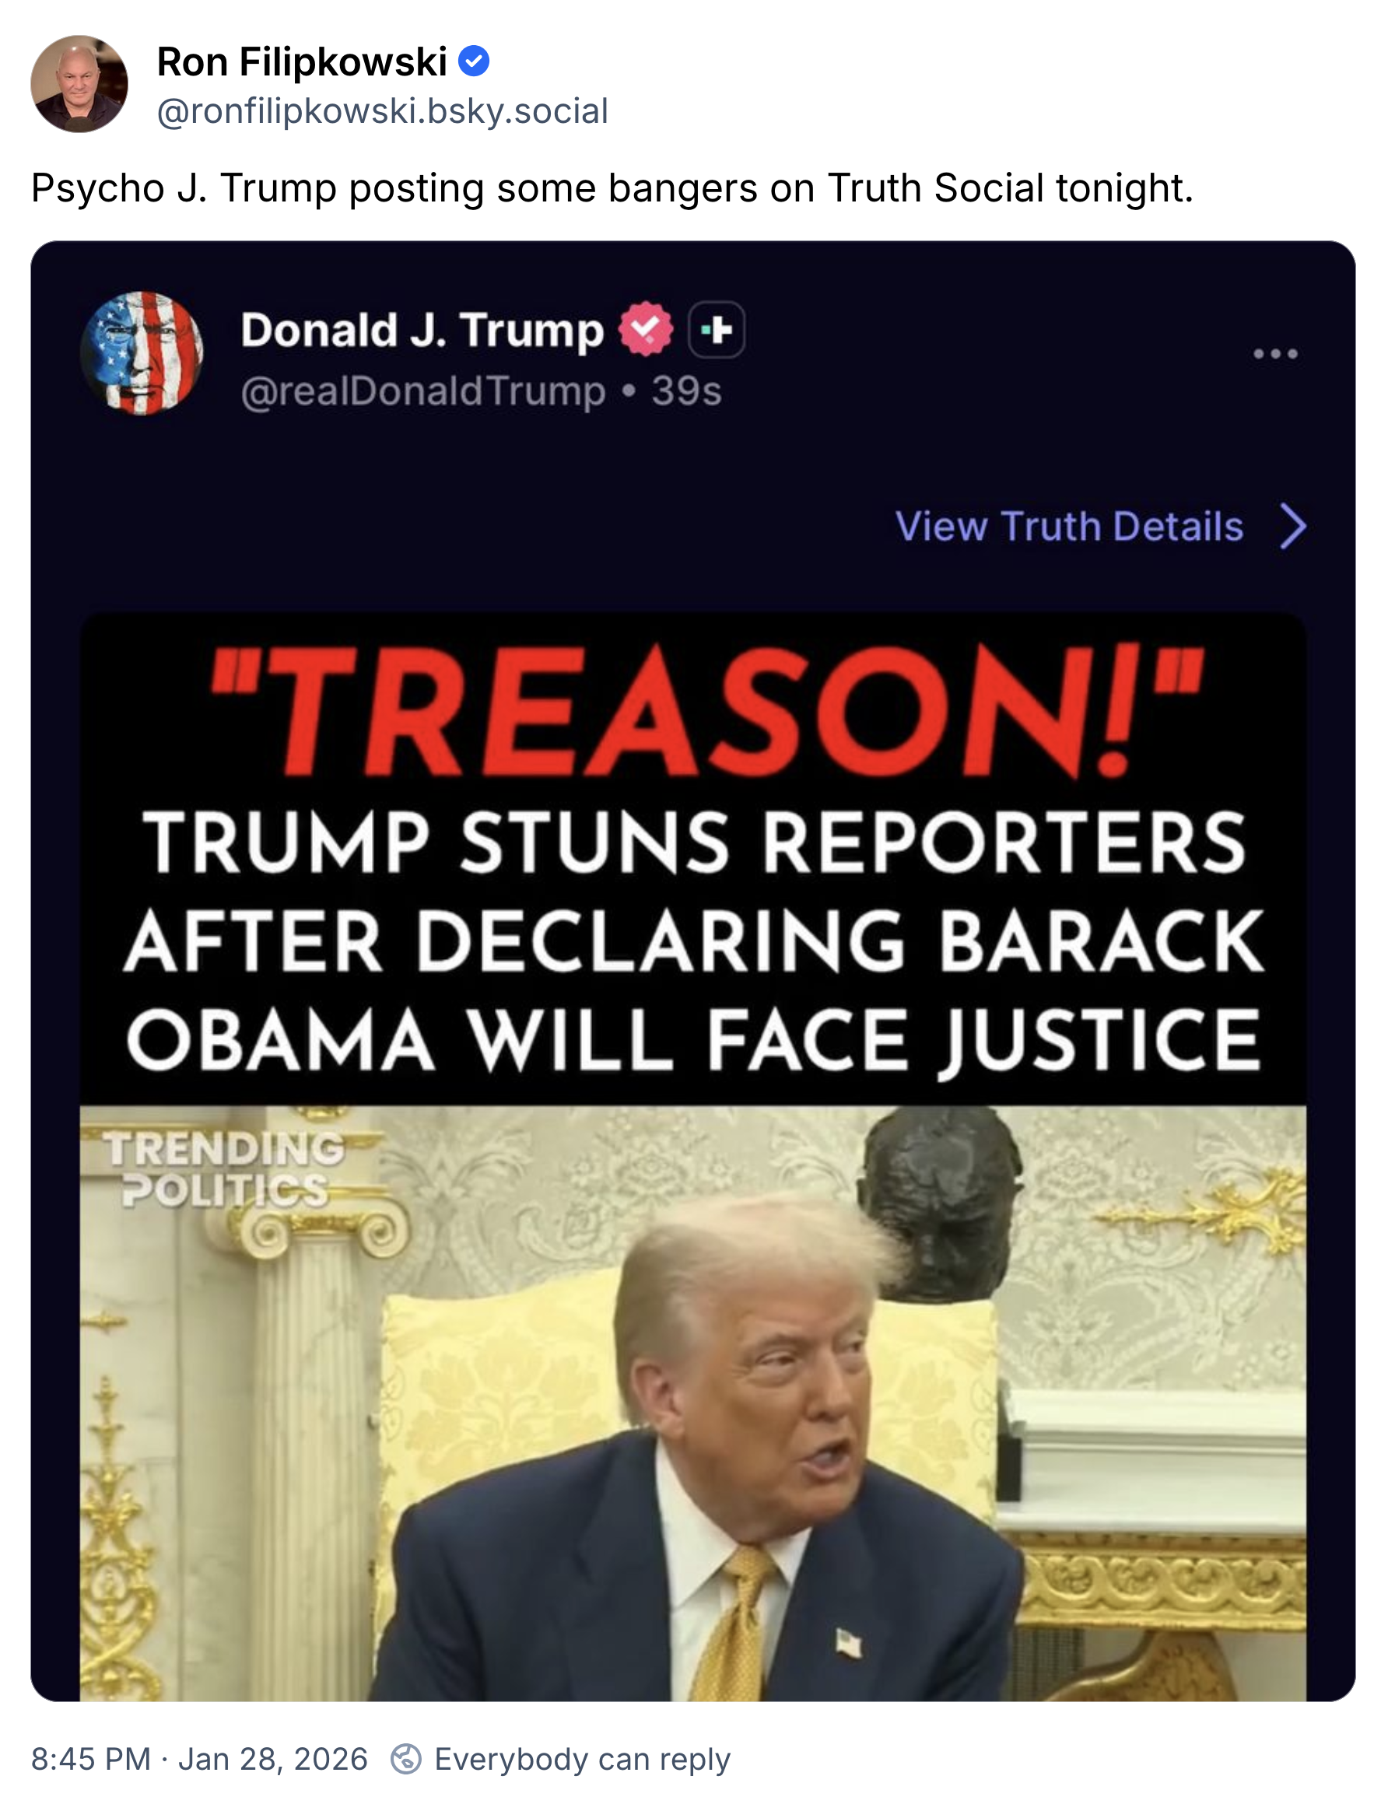Click the plus badge beside Trump's name
Image resolution: width=1388 pixels, height=1797 pixels.
coord(717,330)
